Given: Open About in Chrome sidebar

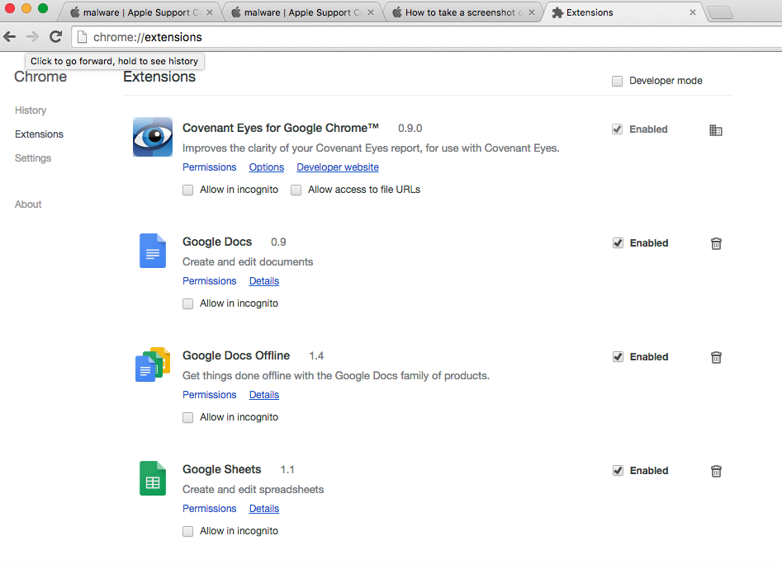Looking at the screenshot, I should click(28, 204).
